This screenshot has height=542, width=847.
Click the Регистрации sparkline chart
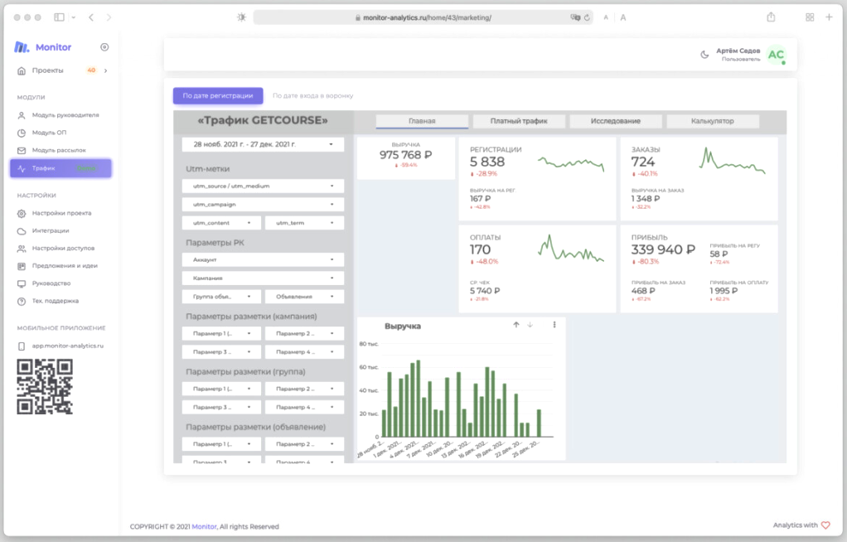[570, 162]
